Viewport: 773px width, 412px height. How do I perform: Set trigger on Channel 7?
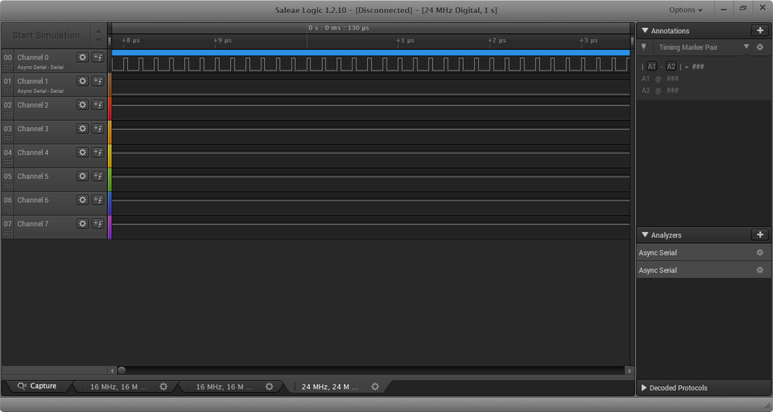tap(98, 223)
